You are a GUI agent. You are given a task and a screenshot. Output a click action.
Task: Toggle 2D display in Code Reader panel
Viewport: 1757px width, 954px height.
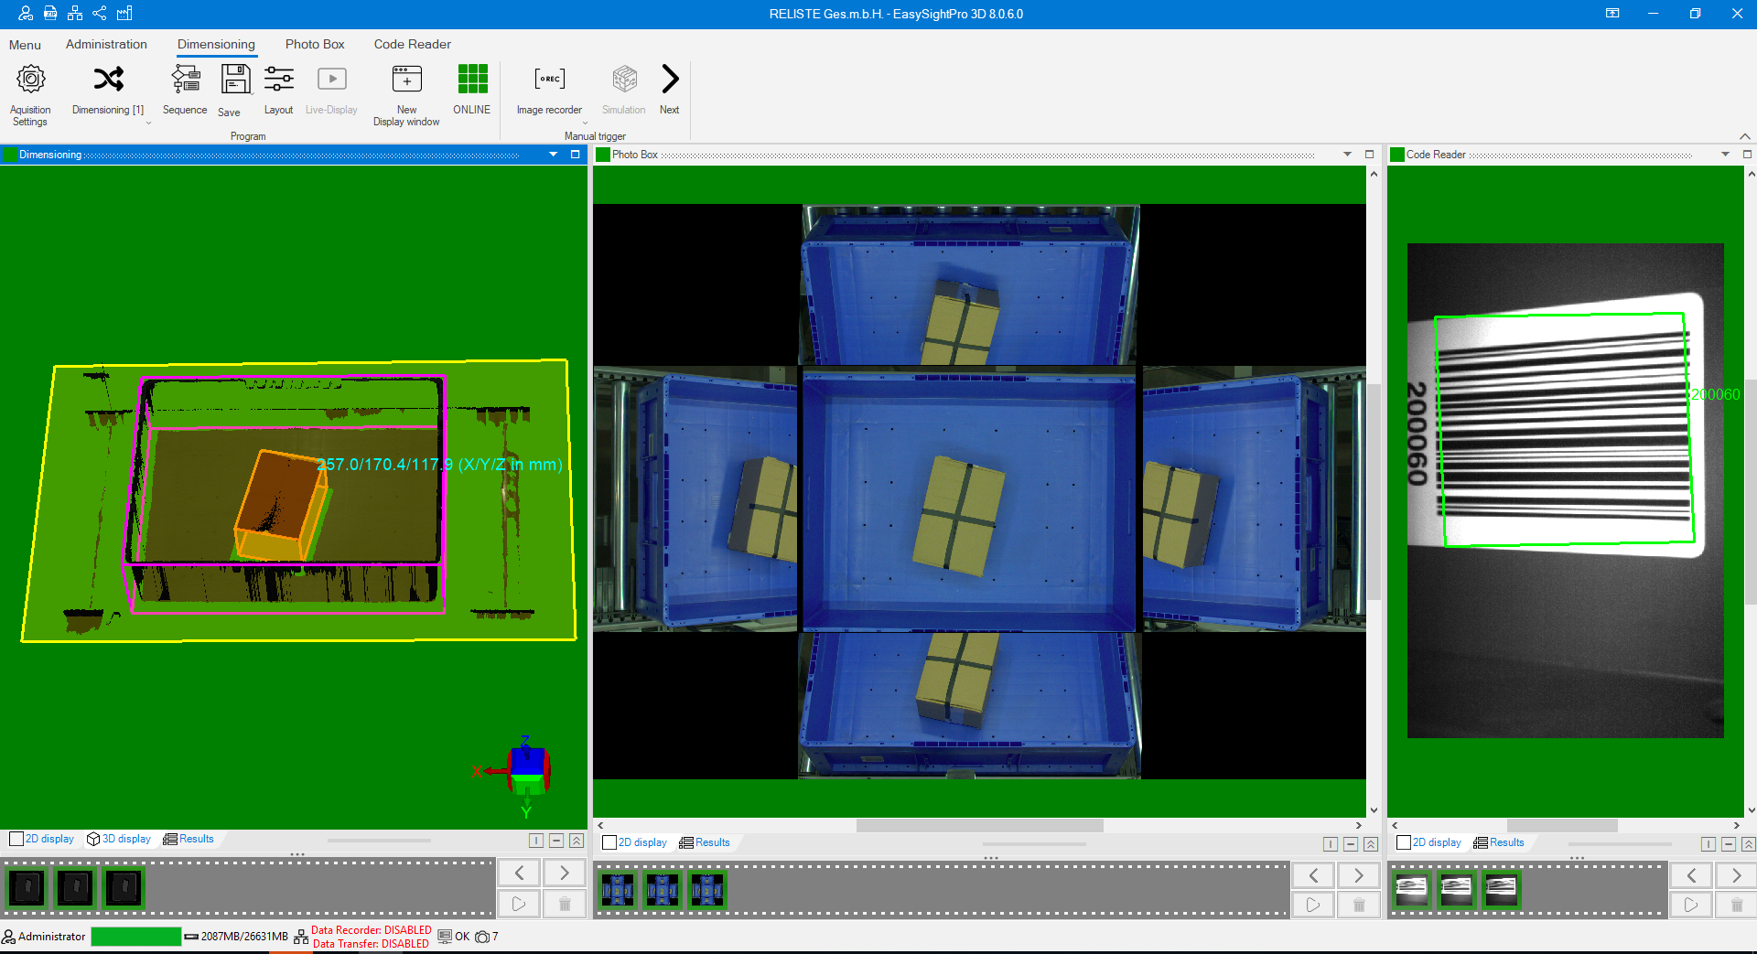tap(1428, 842)
